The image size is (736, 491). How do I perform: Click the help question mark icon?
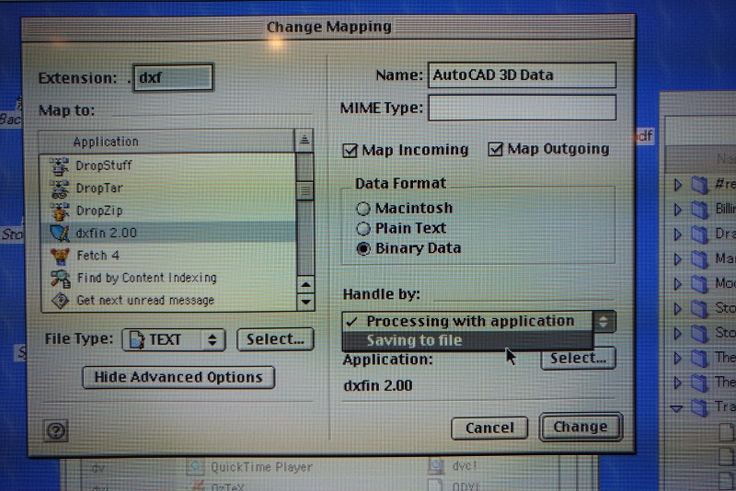[x=56, y=430]
